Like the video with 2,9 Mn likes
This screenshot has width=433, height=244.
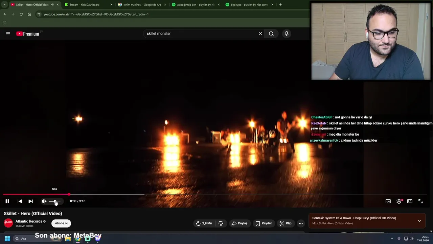(x=204, y=223)
